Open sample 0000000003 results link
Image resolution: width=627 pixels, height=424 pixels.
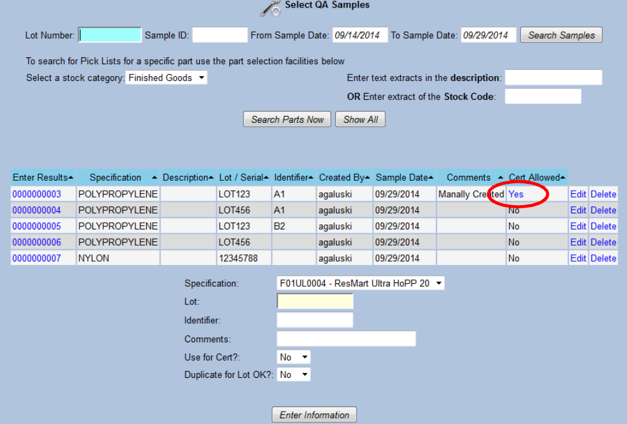click(37, 195)
